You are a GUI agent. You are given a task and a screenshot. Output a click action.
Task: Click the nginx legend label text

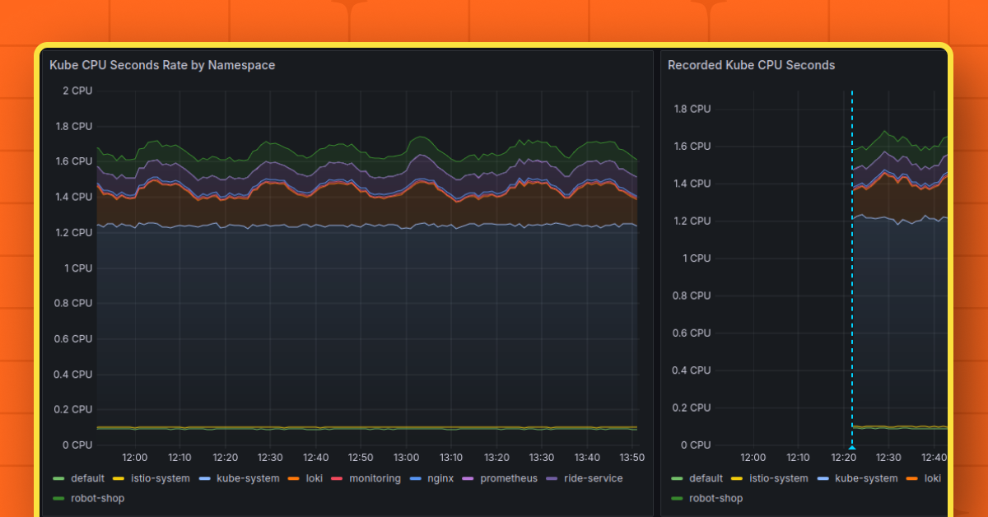point(439,478)
